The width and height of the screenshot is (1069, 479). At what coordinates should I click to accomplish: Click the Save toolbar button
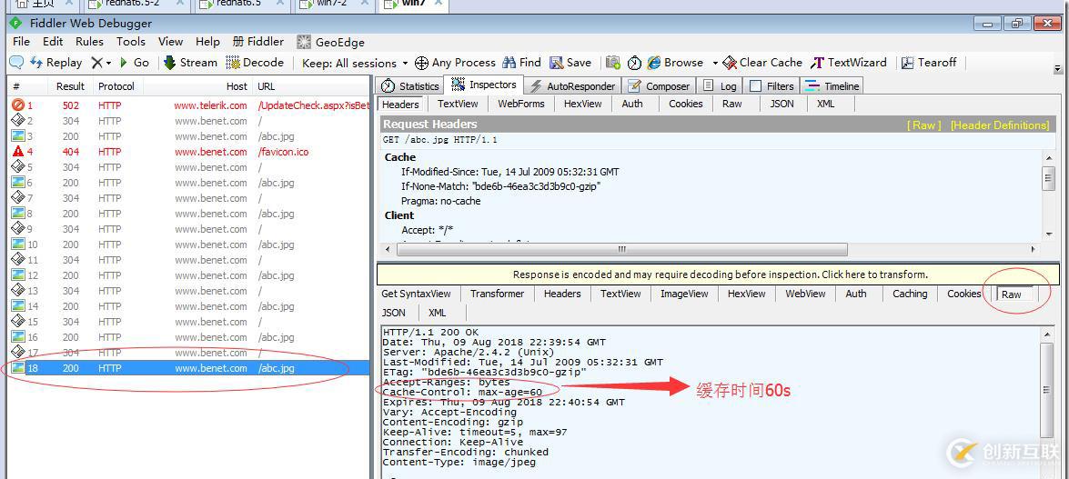coord(570,63)
